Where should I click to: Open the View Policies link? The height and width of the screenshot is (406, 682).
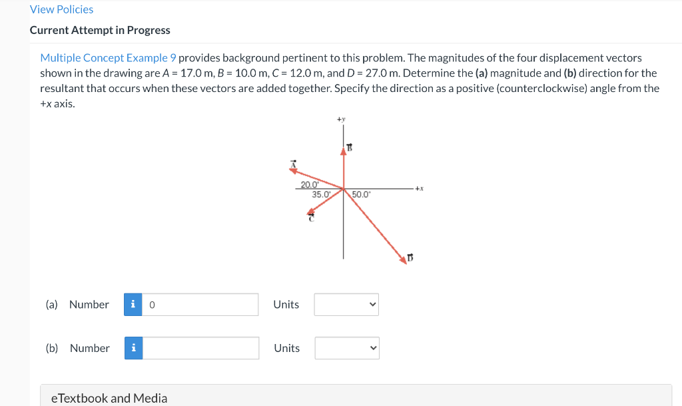click(61, 9)
